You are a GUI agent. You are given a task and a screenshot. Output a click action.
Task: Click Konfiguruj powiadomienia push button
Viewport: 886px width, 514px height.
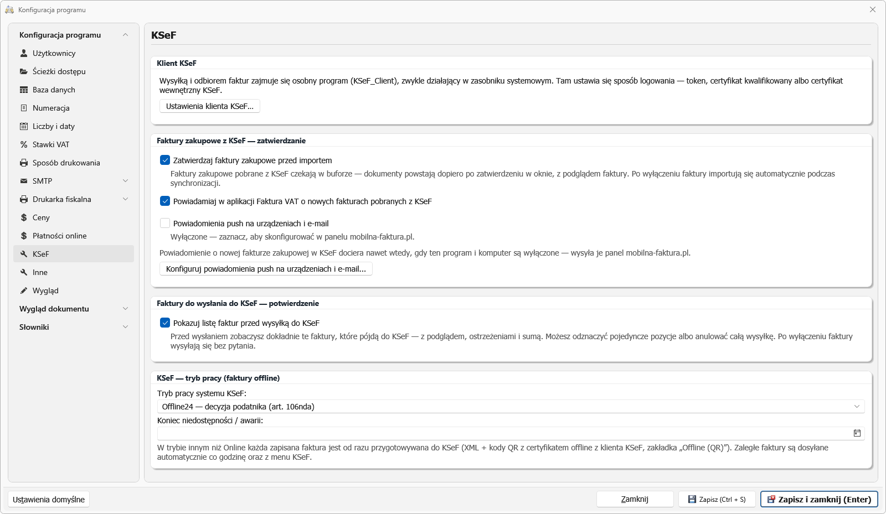point(266,269)
